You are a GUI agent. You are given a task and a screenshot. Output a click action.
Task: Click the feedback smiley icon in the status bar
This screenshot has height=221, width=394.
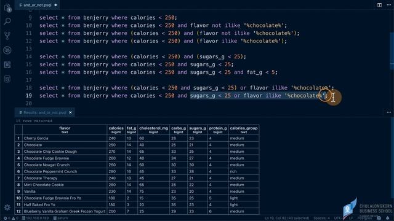click(x=379, y=218)
